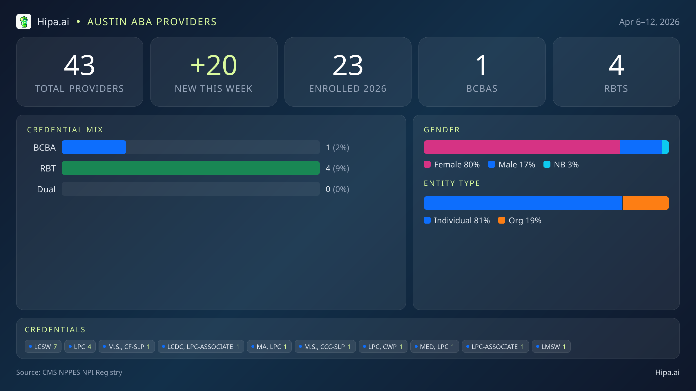Click the Hipa.ai cocktail logo icon

tap(24, 22)
